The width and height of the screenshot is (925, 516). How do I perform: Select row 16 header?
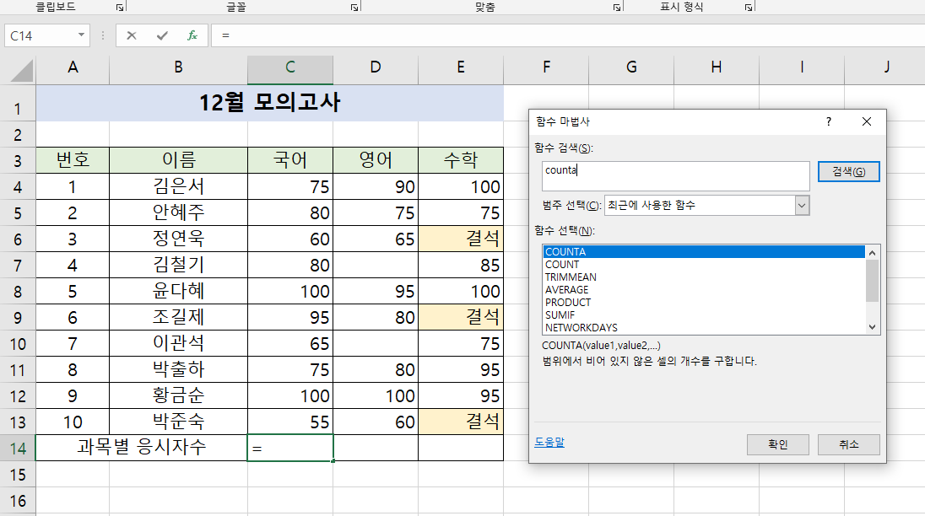(x=18, y=501)
